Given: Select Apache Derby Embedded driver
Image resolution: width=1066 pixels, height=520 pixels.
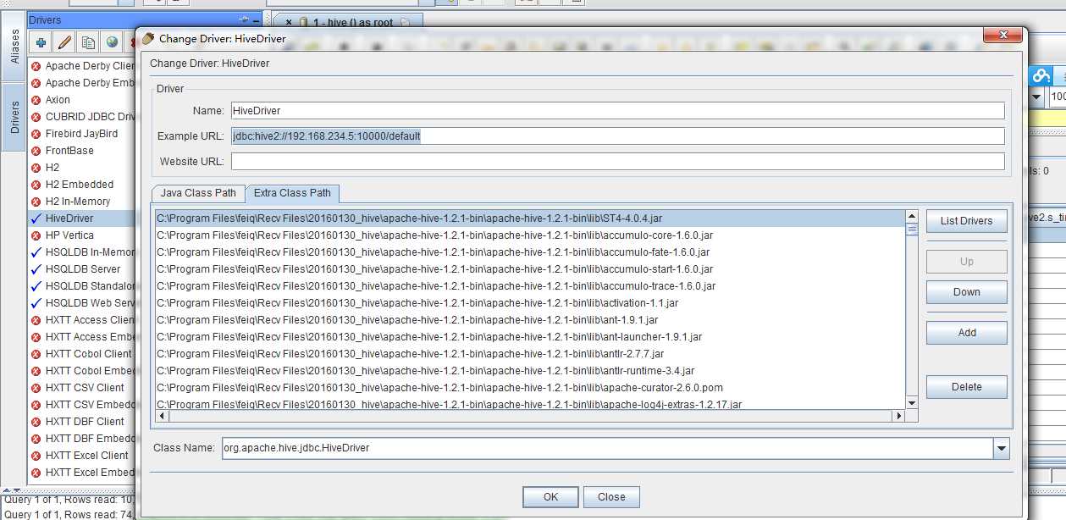Looking at the screenshot, I should tap(82, 83).
